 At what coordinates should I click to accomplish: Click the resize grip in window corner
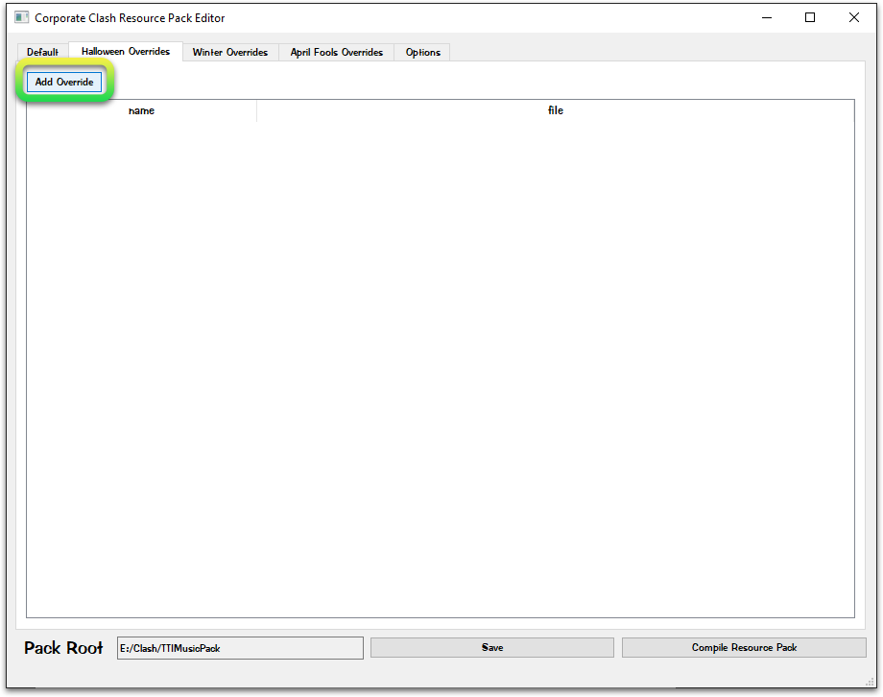[871, 682]
